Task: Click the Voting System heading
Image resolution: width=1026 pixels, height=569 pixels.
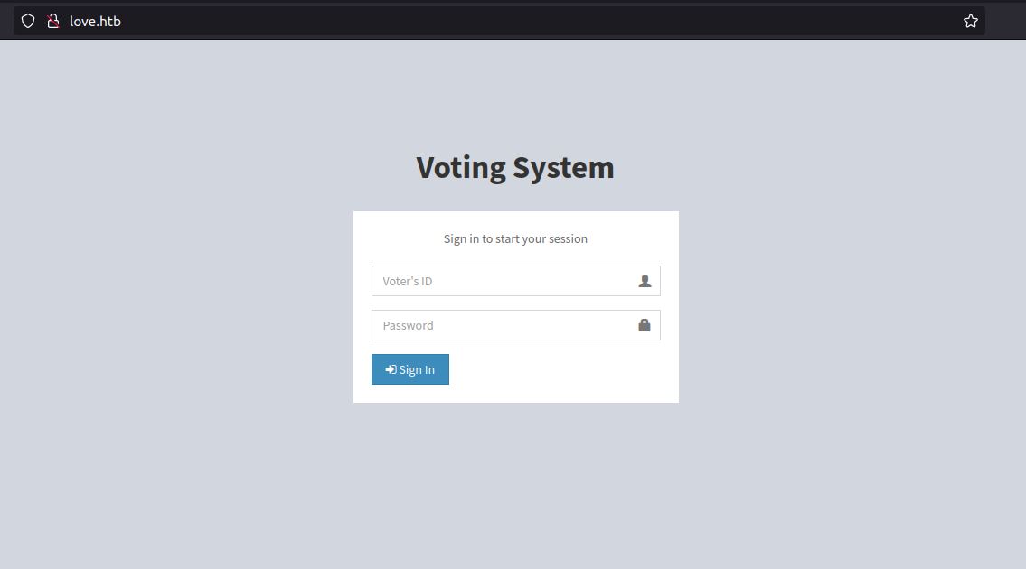Action: tap(514, 167)
